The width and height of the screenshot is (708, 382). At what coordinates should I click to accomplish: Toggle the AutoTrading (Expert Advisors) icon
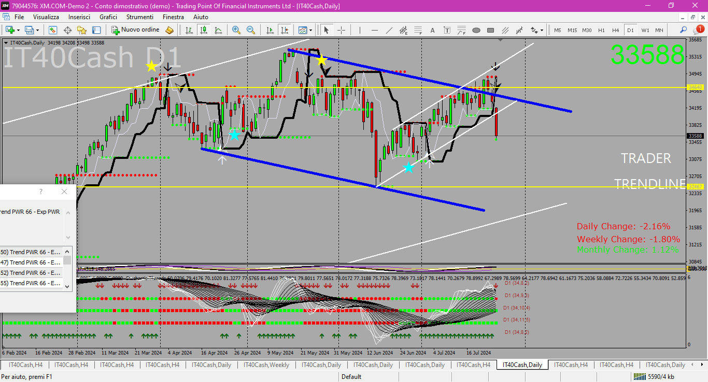pyautogui.click(x=169, y=30)
